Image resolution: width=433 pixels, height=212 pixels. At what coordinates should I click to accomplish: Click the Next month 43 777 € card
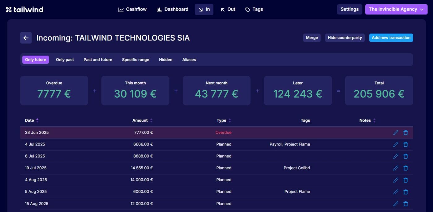216,91
